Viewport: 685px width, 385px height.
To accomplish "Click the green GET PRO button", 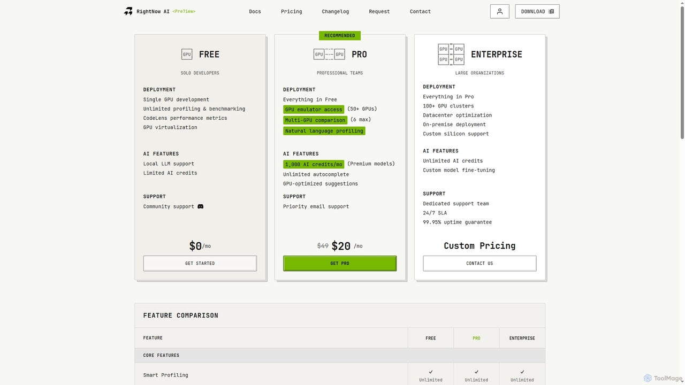I will pyautogui.click(x=340, y=263).
